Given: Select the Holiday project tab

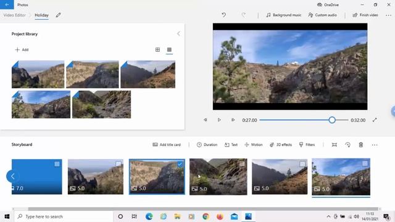Looking at the screenshot, I should point(41,15).
